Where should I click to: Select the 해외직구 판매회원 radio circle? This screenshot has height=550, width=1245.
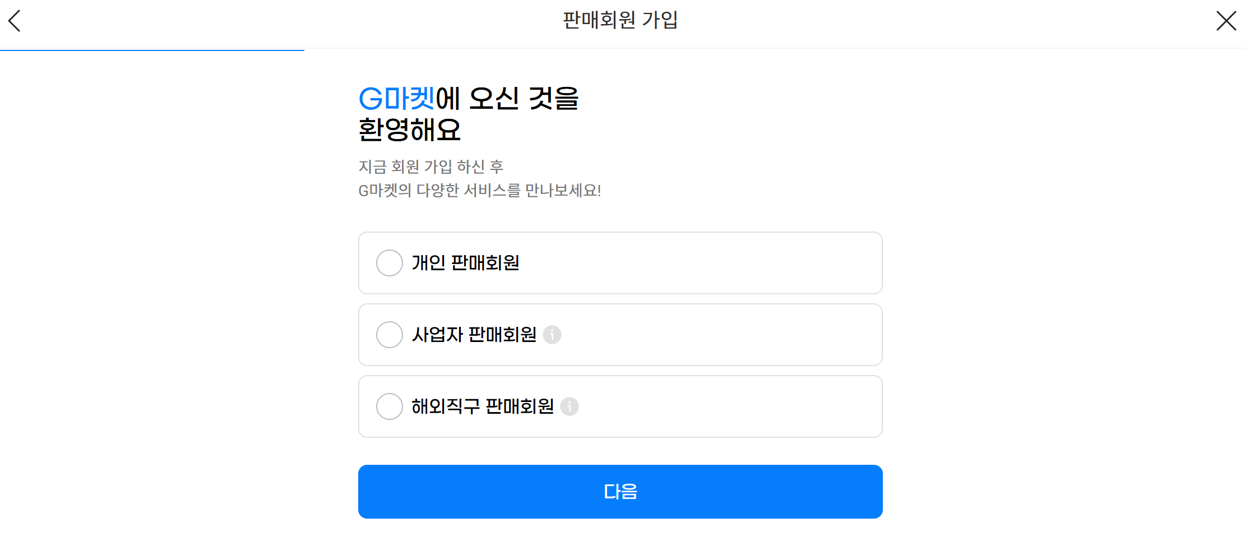(x=390, y=406)
